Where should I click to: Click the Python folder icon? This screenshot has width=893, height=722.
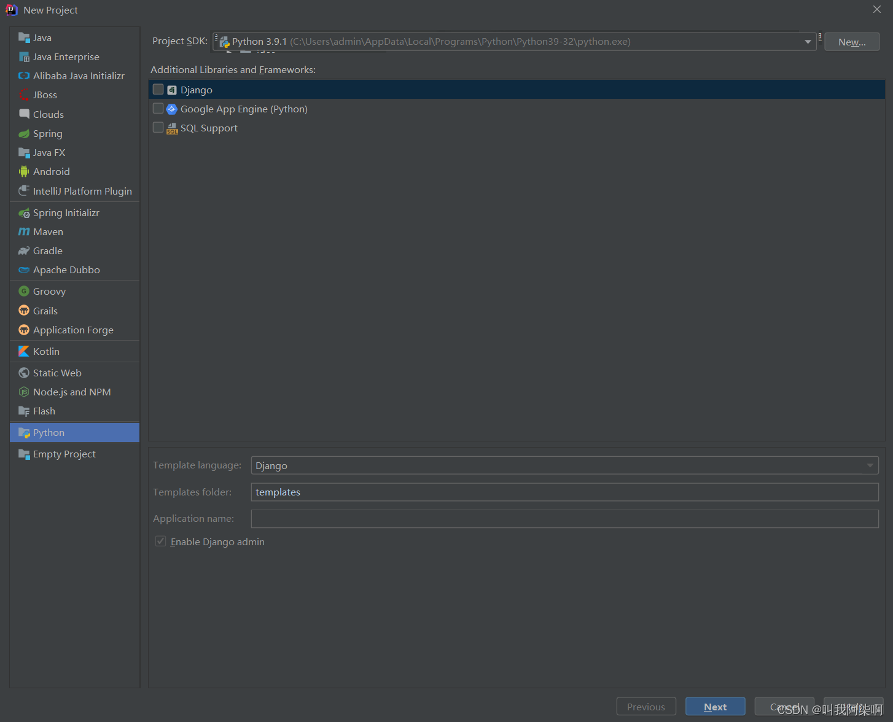[x=24, y=432]
